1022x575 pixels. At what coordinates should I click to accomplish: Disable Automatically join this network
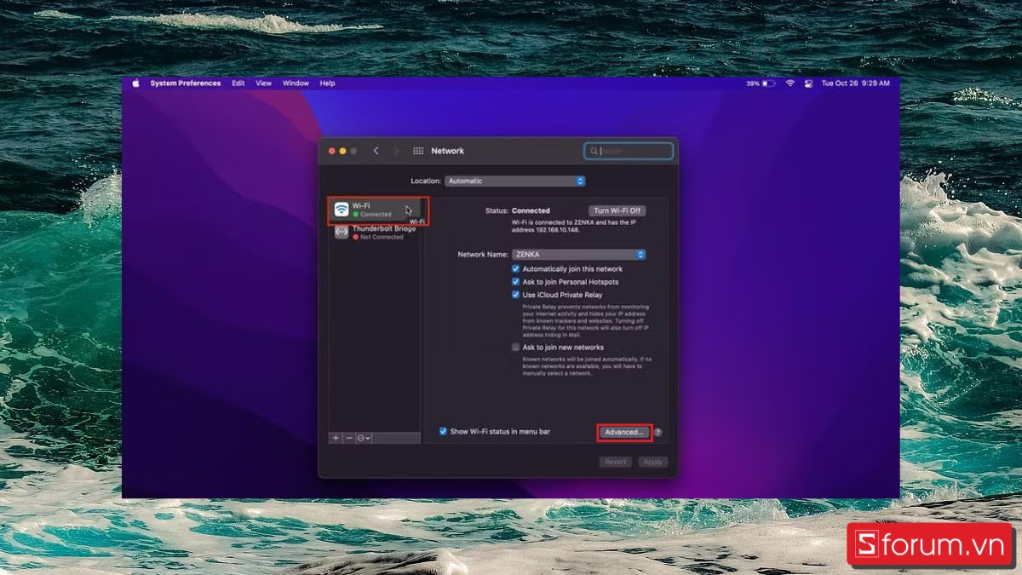click(515, 268)
